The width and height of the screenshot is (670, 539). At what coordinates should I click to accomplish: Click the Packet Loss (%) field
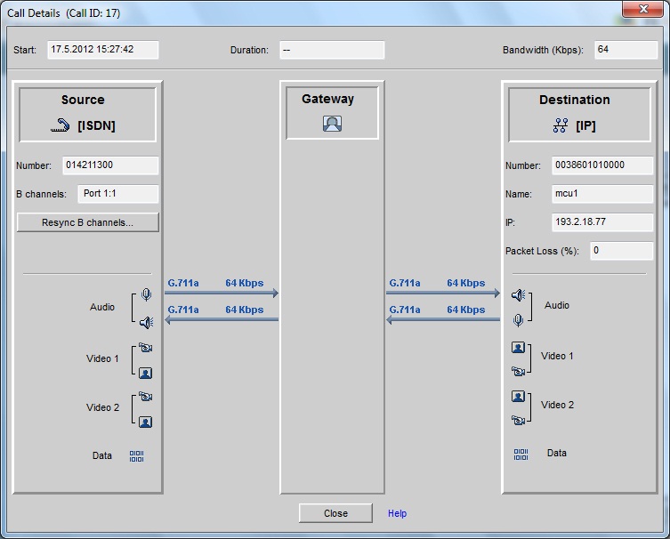(622, 251)
